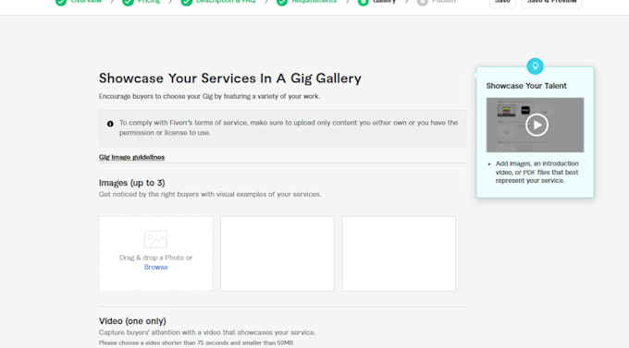This screenshot has height=348, width=629.
Task: Click "Showcase Your Services In A Gig Gallery" heading
Action: click(229, 78)
